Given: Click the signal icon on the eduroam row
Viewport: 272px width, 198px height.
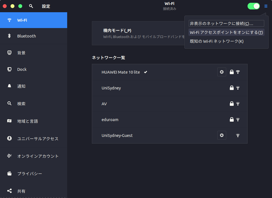Looking at the screenshot, I should click(x=238, y=120).
